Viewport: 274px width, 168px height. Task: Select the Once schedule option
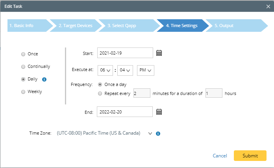[x=24, y=54]
